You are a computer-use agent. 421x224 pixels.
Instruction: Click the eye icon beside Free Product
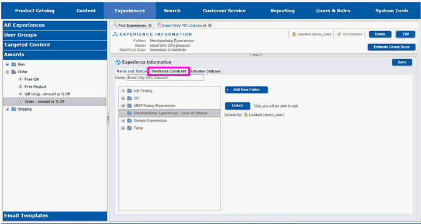tap(20, 87)
